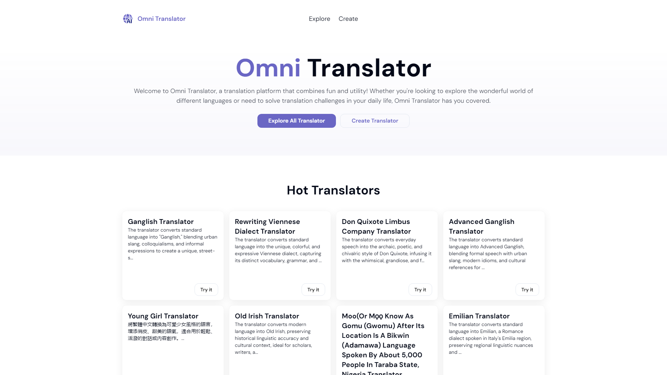Click the Omni Translator logo text
Viewport: 667px width, 375px height.
(161, 18)
